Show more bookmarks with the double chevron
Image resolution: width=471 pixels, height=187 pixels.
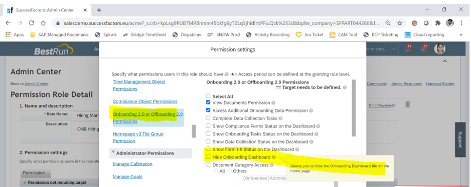point(461,34)
